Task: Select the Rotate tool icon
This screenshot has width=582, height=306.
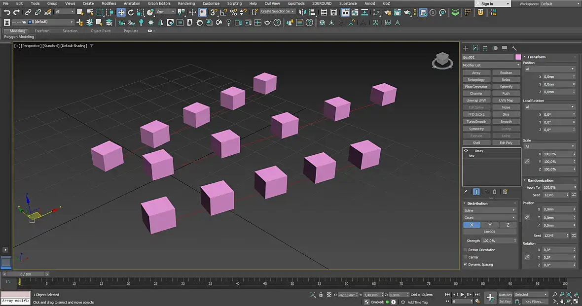Action: point(131,12)
